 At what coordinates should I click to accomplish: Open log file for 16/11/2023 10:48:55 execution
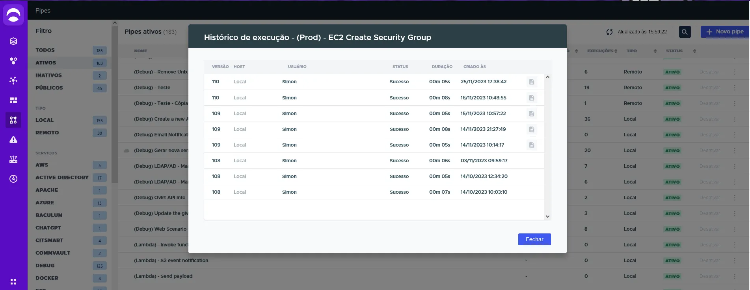coord(532,98)
